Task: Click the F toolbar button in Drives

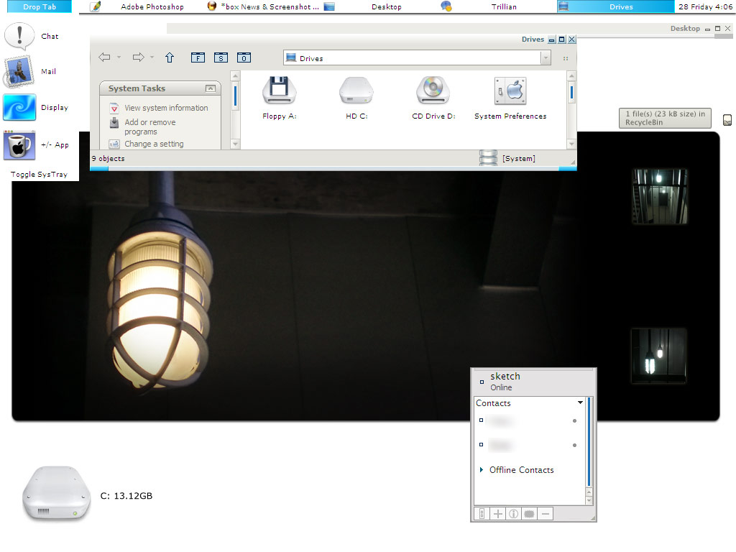Action: point(198,57)
